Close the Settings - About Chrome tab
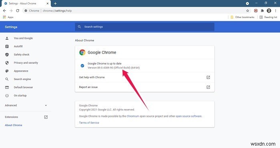This screenshot has height=148, width=280. coord(48,3)
